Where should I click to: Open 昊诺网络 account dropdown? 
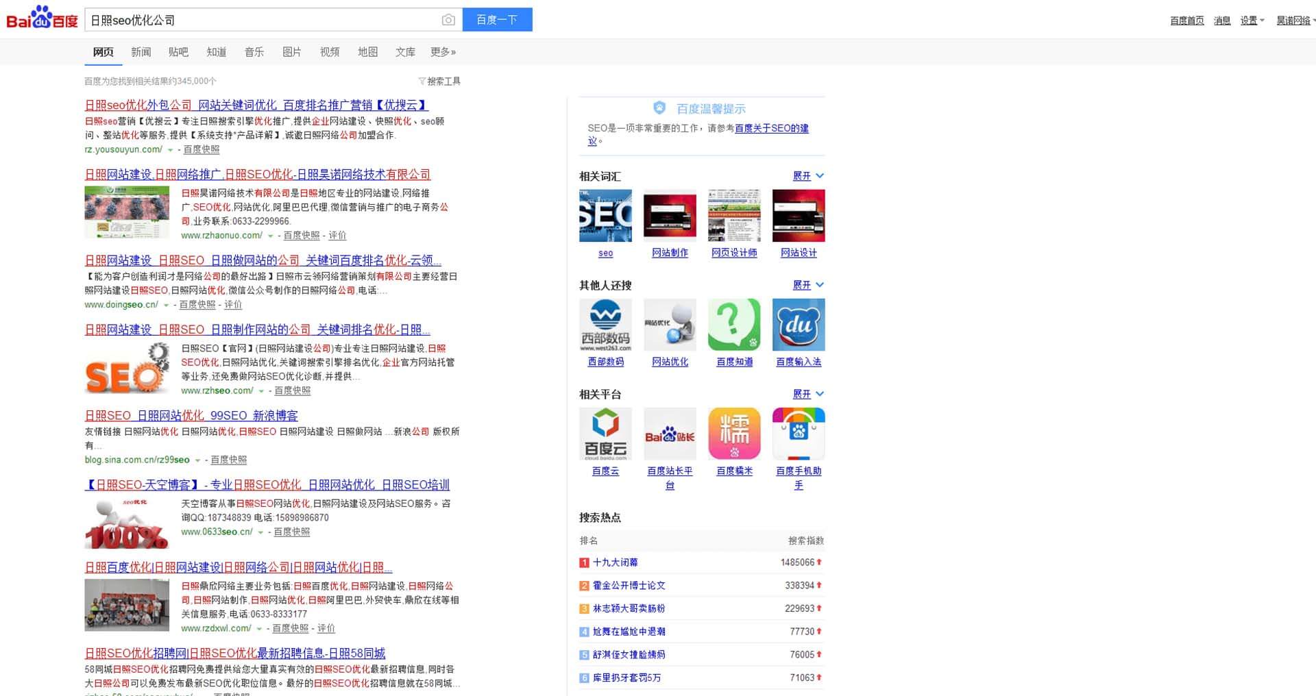point(1295,21)
